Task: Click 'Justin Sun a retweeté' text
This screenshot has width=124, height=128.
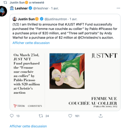Action: (27, 2)
